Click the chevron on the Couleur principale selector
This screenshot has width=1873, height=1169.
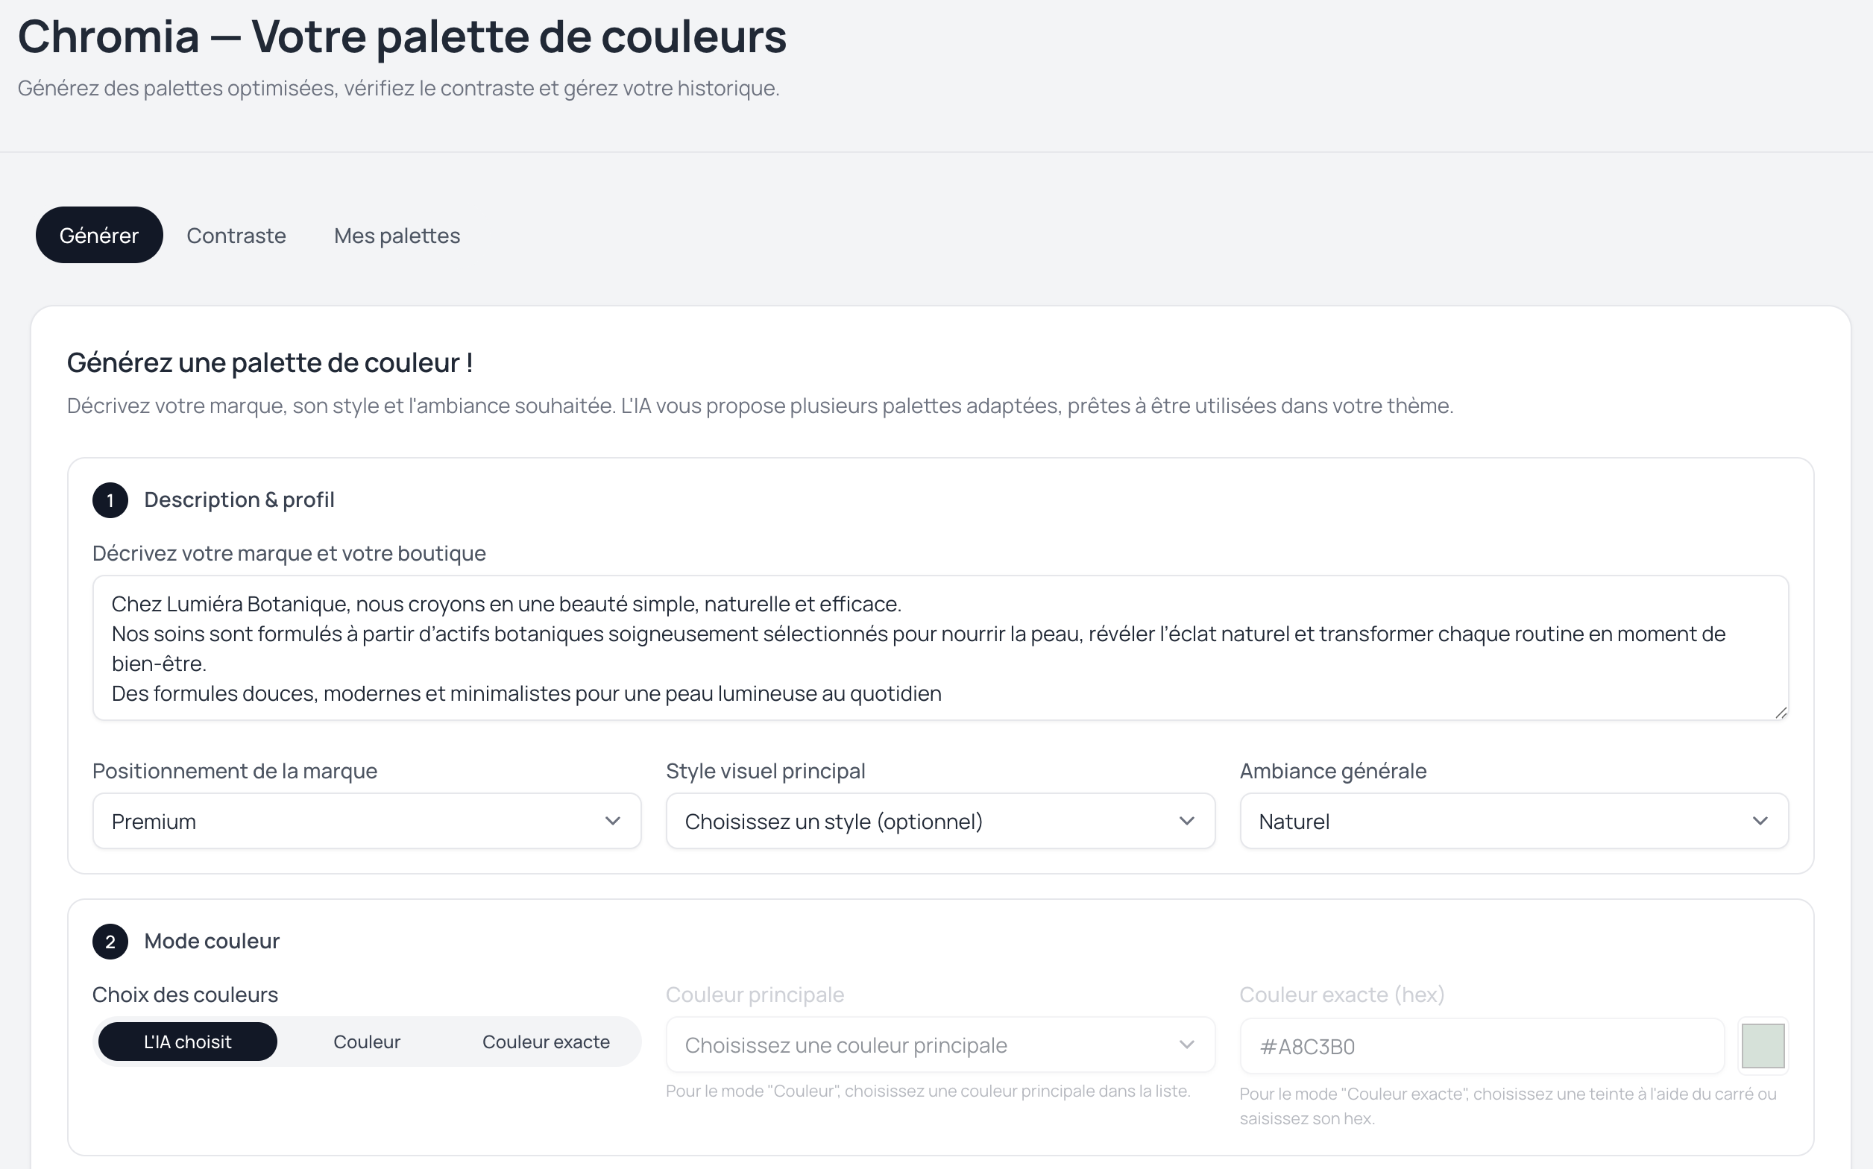(x=1187, y=1044)
